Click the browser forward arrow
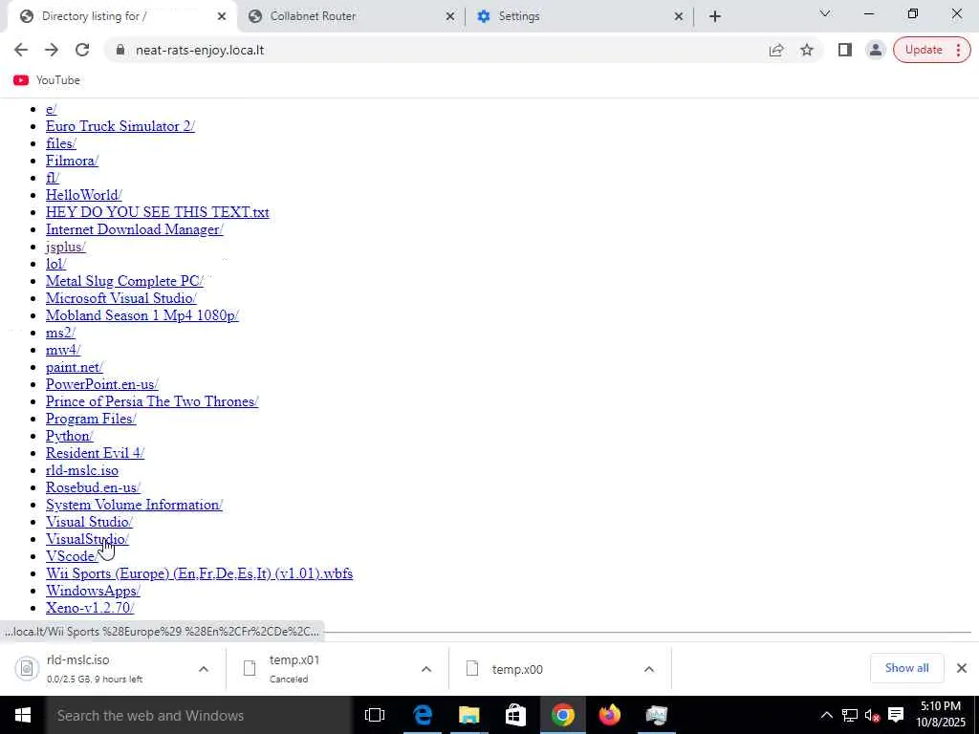 coord(52,50)
